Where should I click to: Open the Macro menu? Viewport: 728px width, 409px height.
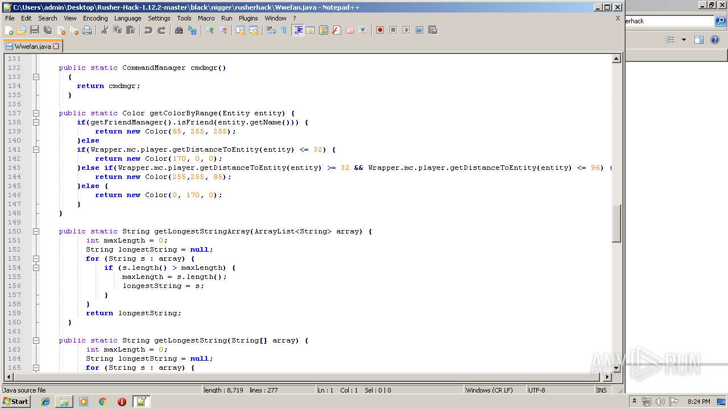(x=206, y=18)
